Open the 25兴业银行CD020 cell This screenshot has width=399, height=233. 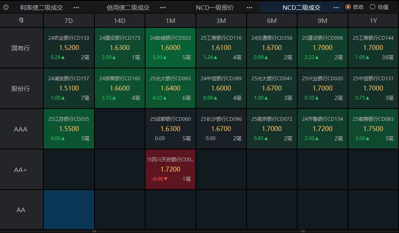coord(323,88)
